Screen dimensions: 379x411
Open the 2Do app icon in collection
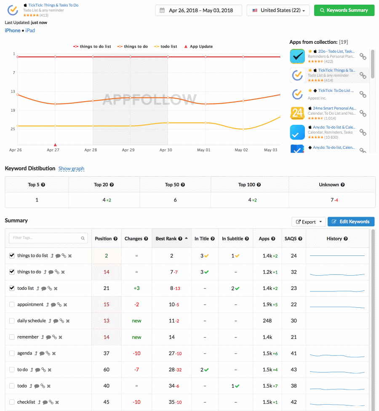coord(297,56)
